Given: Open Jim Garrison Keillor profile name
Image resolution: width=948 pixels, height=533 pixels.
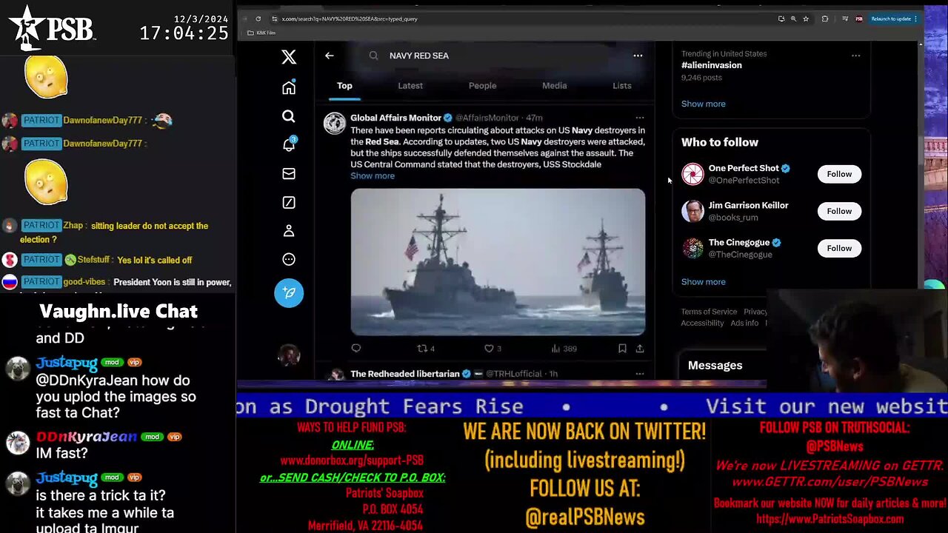Looking at the screenshot, I should tap(748, 206).
